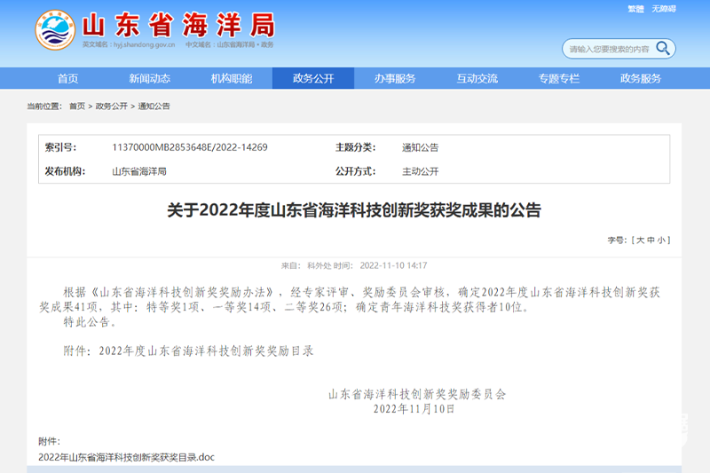Enable accessibility mode (无障碍)
Viewport: 710px width, 473px height.
tap(664, 9)
